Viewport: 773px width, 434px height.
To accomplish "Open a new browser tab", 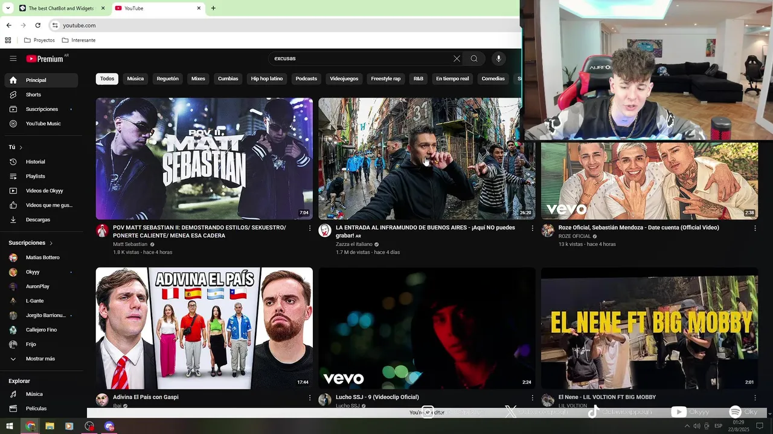I will (x=213, y=8).
